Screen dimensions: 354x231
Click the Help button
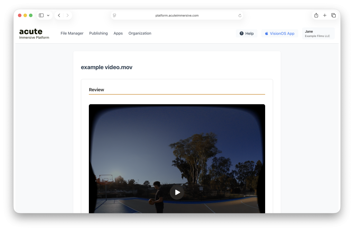[x=246, y=34]
